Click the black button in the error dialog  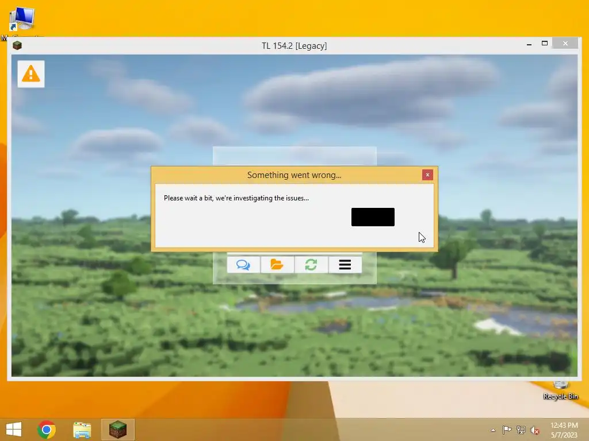tap(373, 217)
